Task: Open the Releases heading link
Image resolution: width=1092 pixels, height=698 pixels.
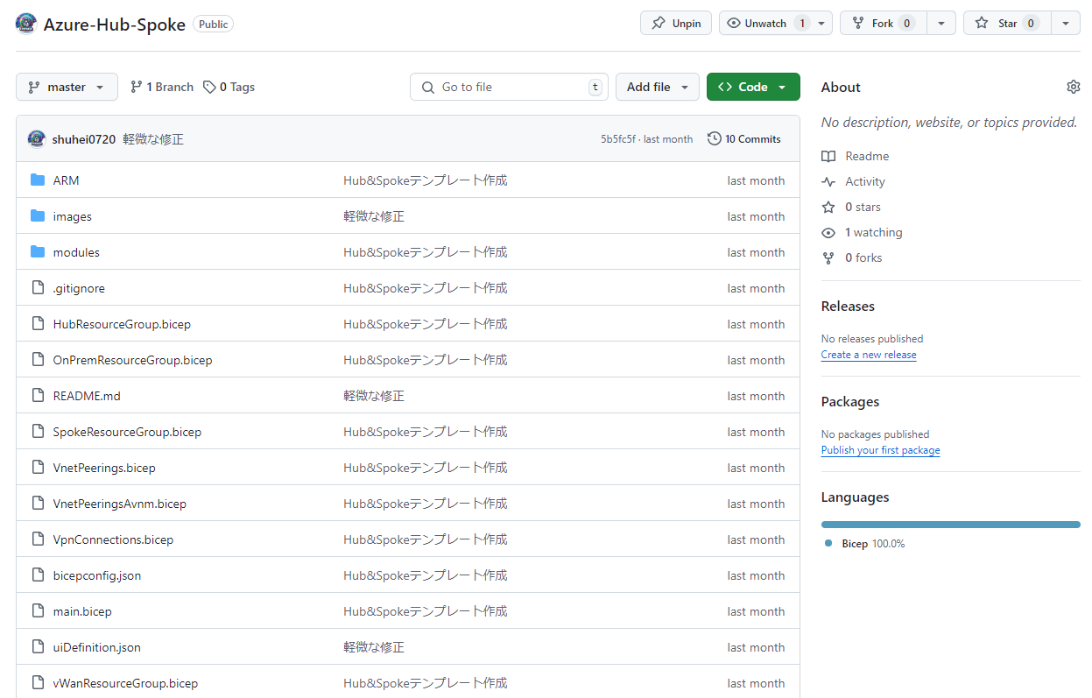Action: point(848,307)
